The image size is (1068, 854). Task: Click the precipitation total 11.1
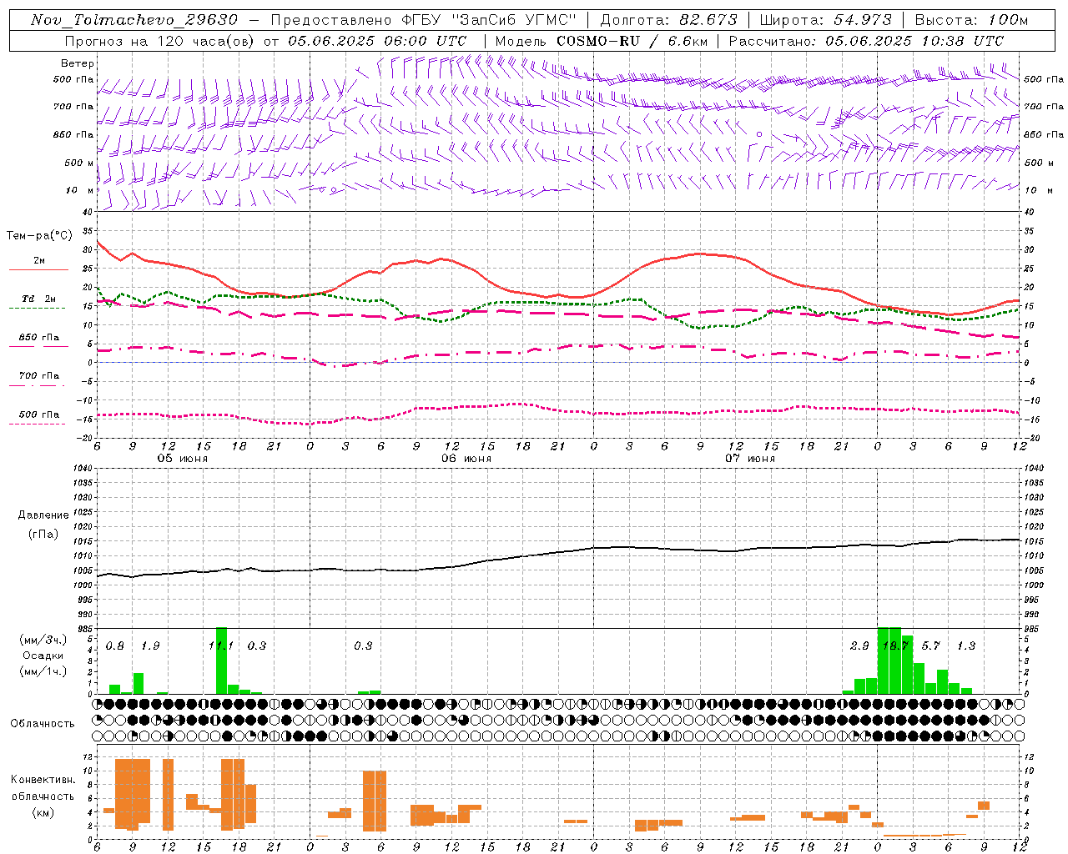click(x=221, y=646)
